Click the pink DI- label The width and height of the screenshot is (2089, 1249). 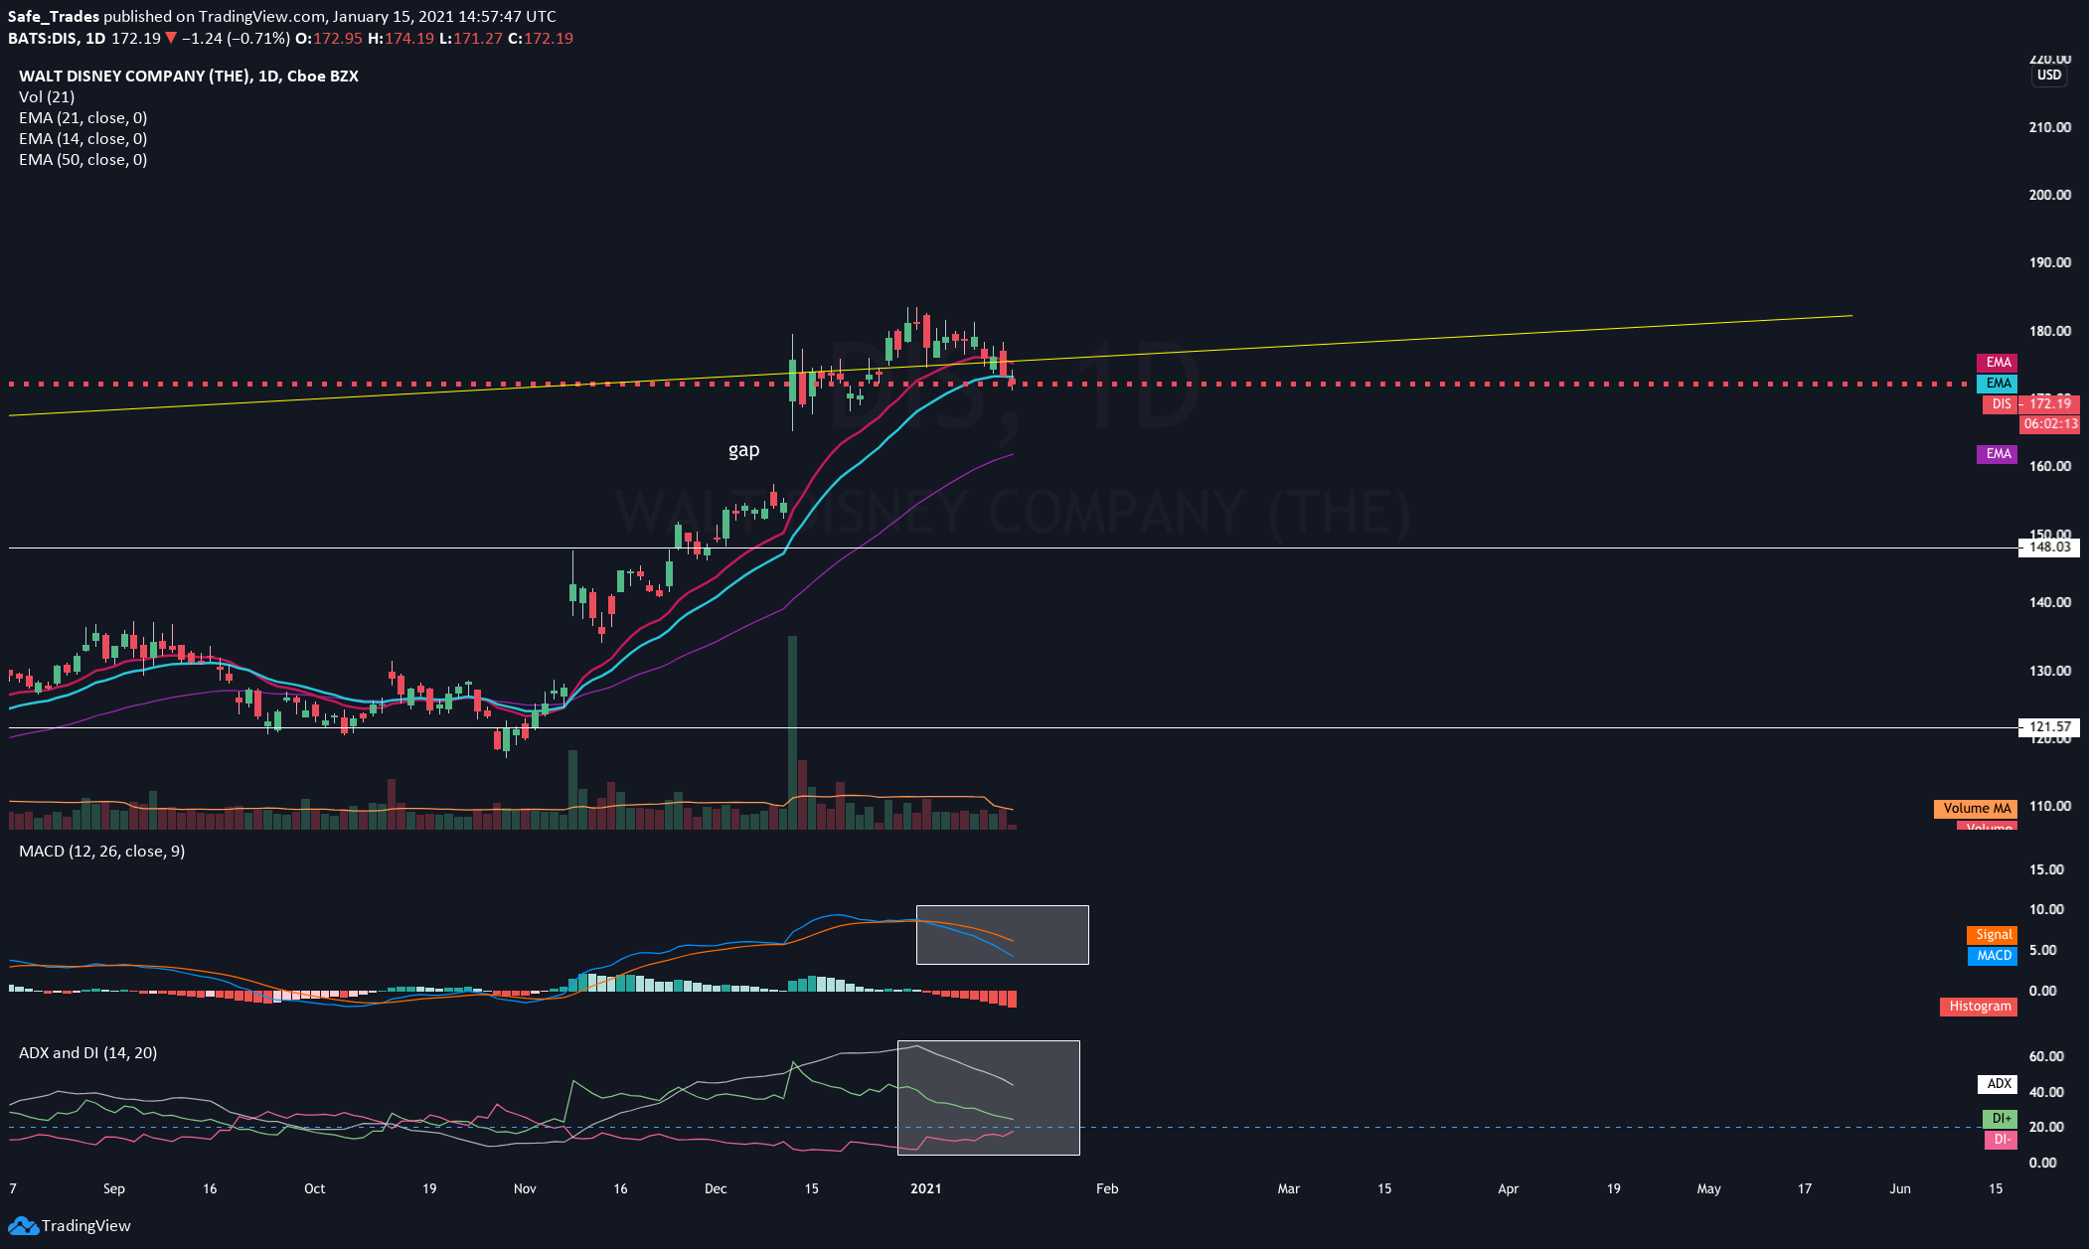[x=2000, y=1139]
